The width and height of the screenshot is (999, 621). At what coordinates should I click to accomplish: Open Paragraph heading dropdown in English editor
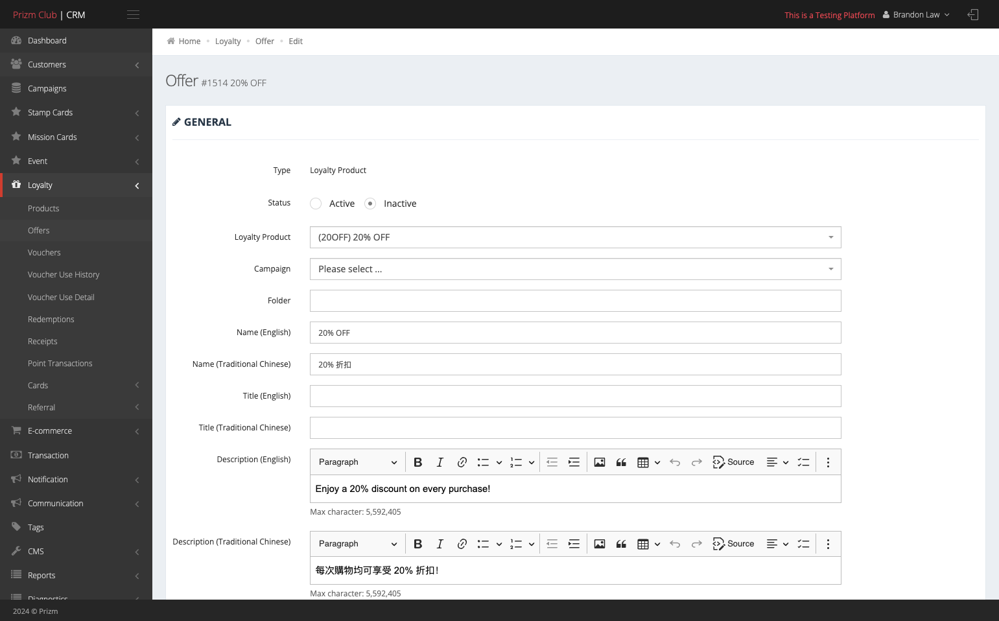click(x=358, y=462)
